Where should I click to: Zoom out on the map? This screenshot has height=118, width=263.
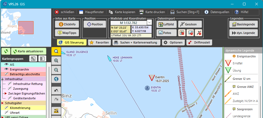pos(56,70)
